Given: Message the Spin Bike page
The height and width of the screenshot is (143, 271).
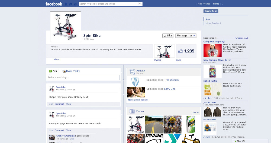Looking at the screenshot, I should 182,35.
